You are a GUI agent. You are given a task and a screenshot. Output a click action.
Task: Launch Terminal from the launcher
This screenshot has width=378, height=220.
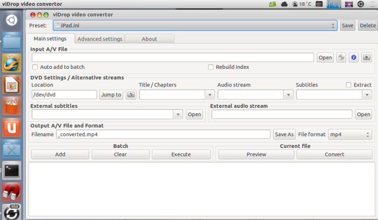click(11, 171)
